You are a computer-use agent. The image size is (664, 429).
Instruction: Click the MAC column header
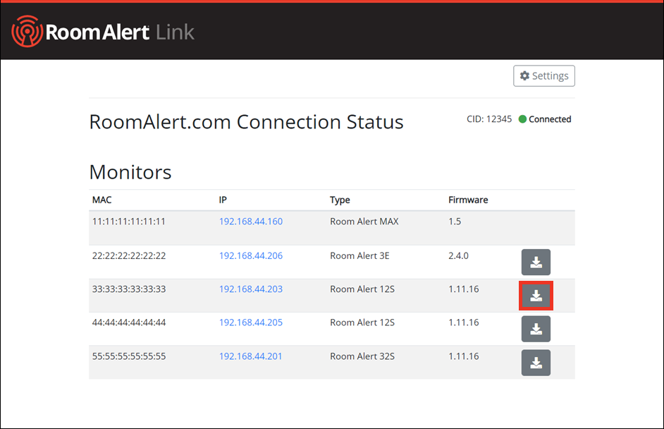102,200
